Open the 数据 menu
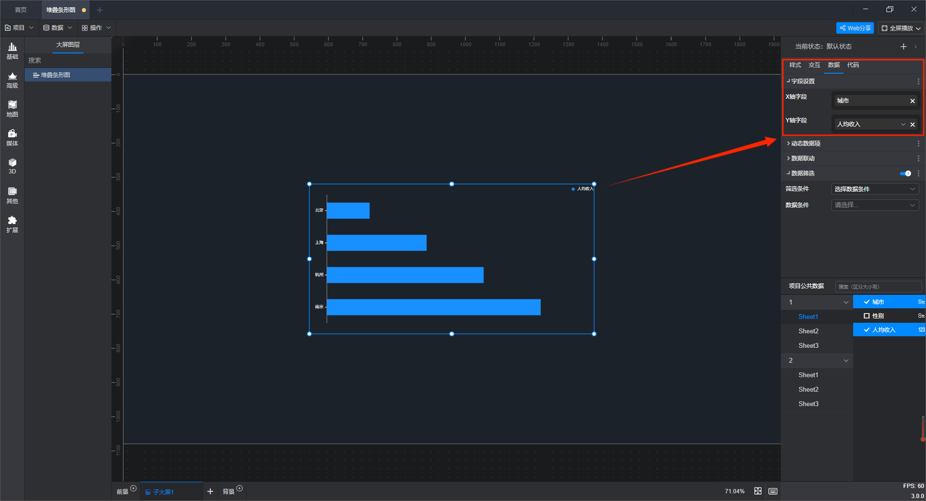Viewport: 926px width, 501px height. tap(58, 28)
